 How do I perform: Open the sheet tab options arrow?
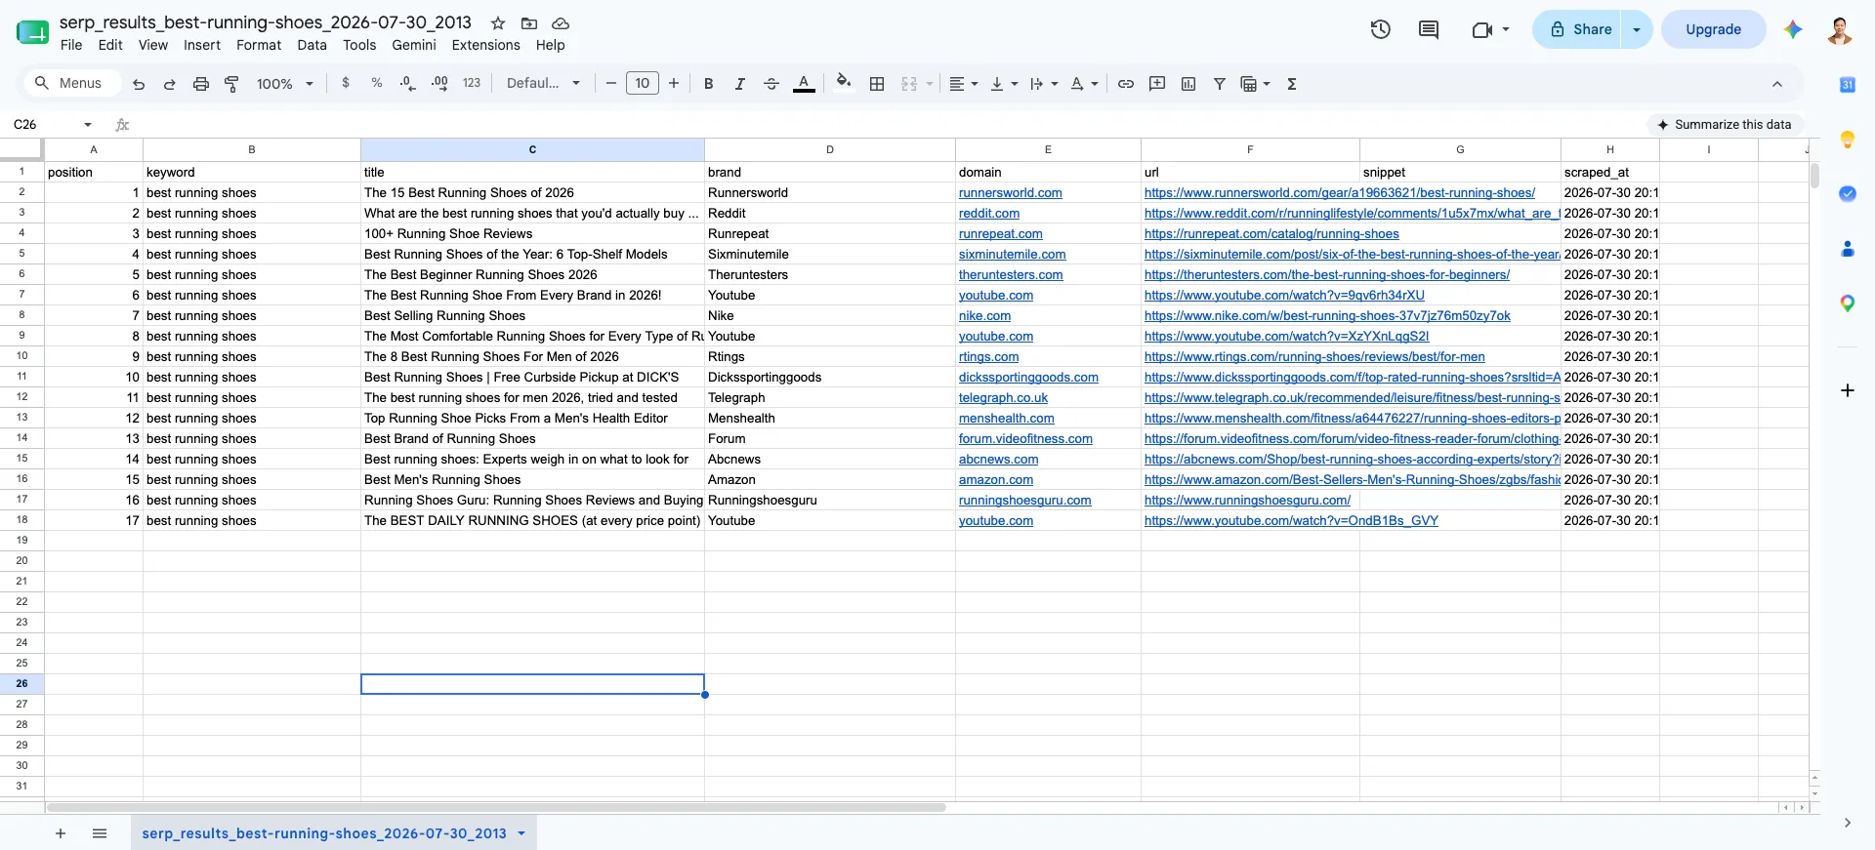(x=521, y=833)
